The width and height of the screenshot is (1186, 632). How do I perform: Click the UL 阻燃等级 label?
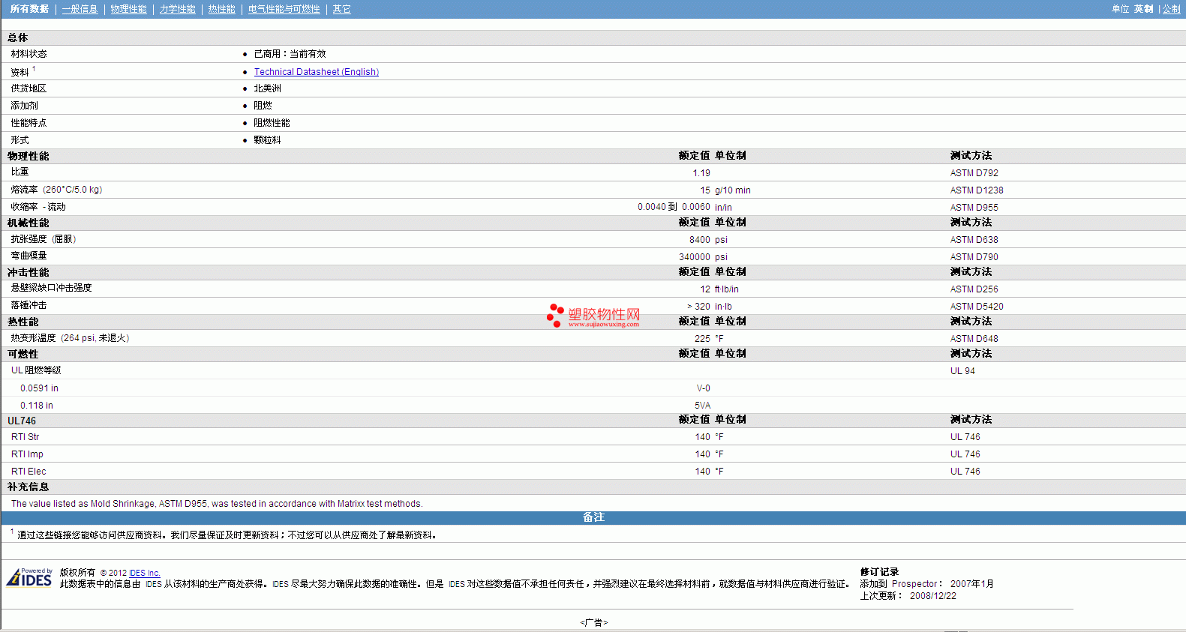tap(36, 370)
